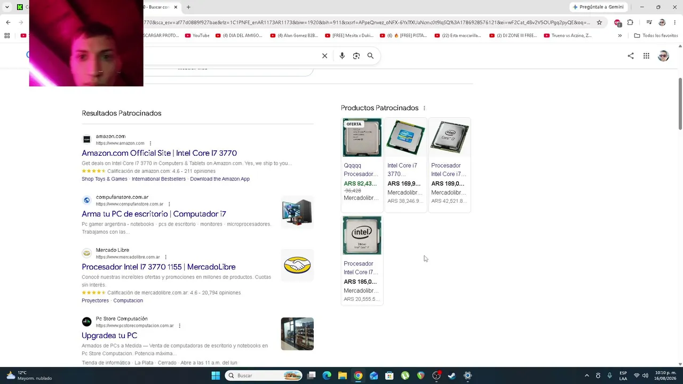Viewport: 683px width, 384px height.
Task: Open the Amazon.com Official Site result
Action: click(x=159, y=153)
